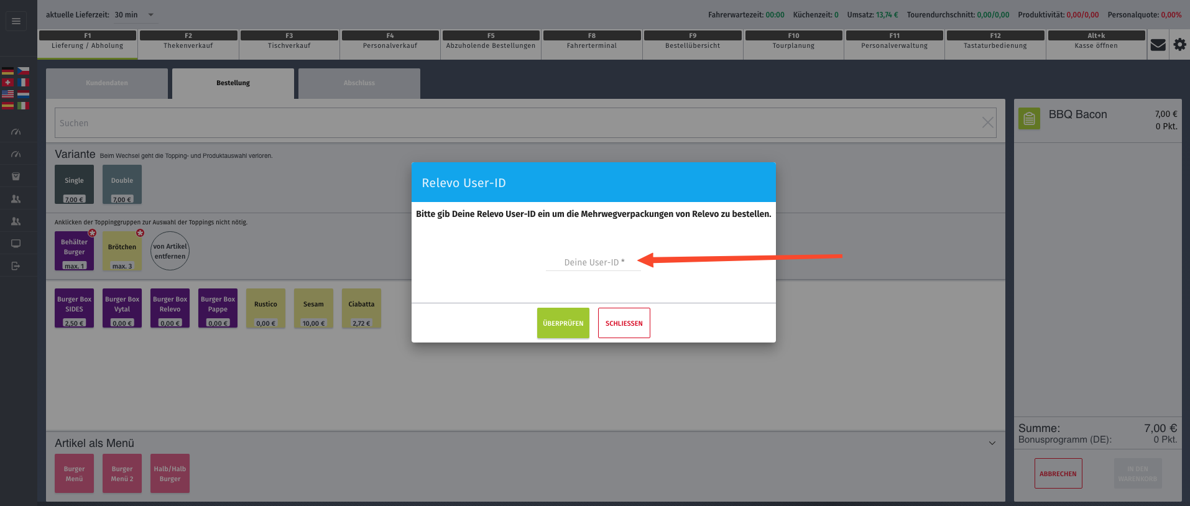Screen dimensions: 1190x506
Task: Click the green clipboard icon beside BBQ Bacon
Action: [x=1029, y=118]
